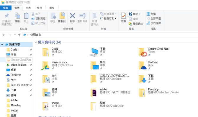
Task: Click the address bar showing 快速存取
Action: click(x=110, y=35)
